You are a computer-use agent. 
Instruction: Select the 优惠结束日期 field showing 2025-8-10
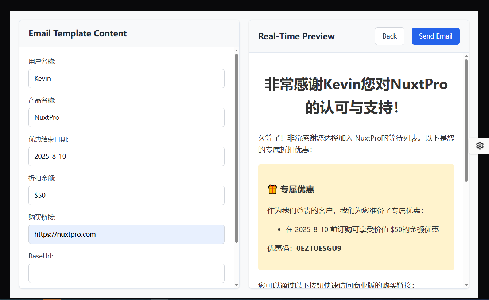127,156
